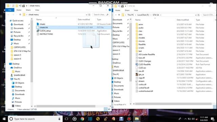Viewport: 217px width, 122px height.
Task: Switch cheat menu to large icons view
Action: (109, 109)
